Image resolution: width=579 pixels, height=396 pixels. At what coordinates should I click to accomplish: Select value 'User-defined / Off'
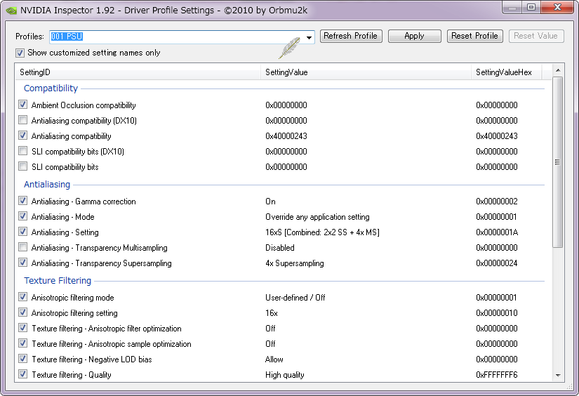295,298
